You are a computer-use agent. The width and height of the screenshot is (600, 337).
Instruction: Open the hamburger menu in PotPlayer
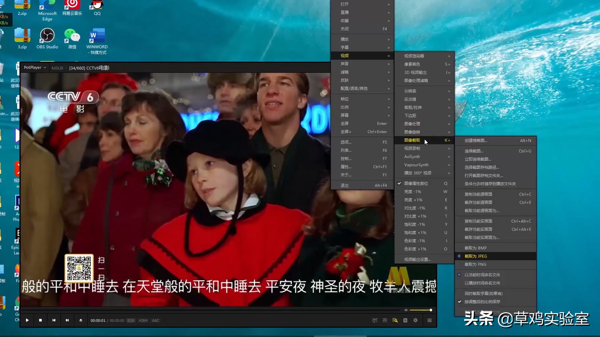[x=429, y=320]
